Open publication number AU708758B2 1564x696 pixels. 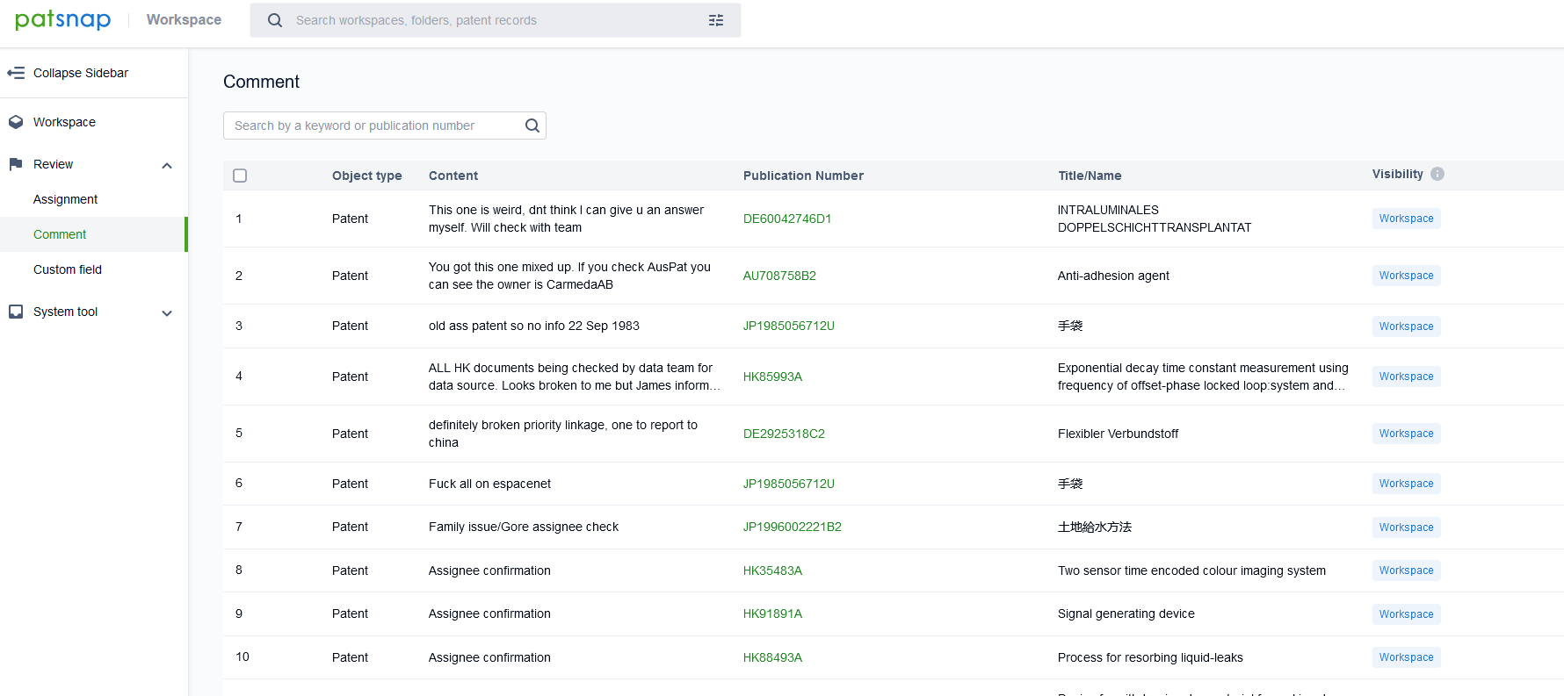tap(779, 276)
